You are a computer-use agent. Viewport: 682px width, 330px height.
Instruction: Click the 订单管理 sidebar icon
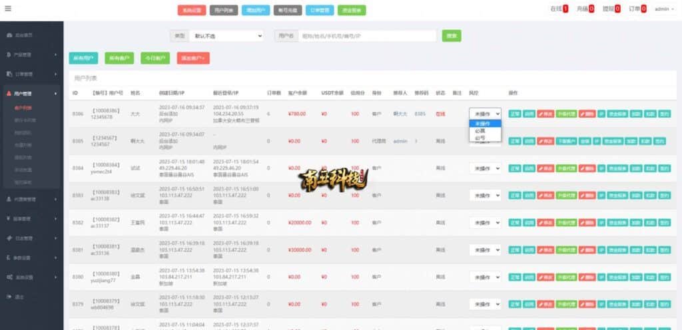pos(8,74)
